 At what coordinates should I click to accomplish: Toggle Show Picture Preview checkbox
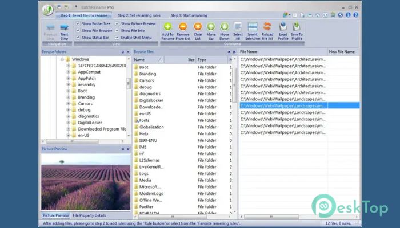[117, 23]
